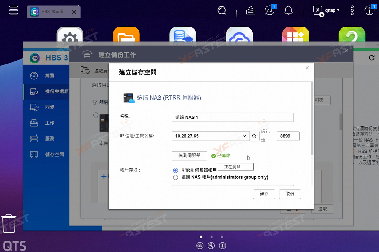Go to the second desktop page dot
The image size is (379, 252).
click(x=211, y=237)
